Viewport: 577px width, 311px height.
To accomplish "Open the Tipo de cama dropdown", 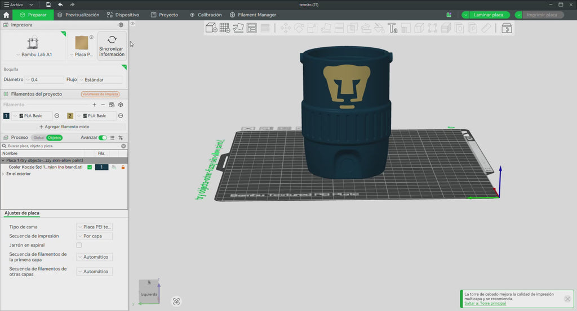I will tap(95, 227).
